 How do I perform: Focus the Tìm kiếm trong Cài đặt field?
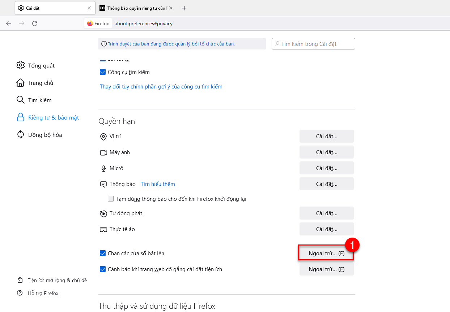313,44
